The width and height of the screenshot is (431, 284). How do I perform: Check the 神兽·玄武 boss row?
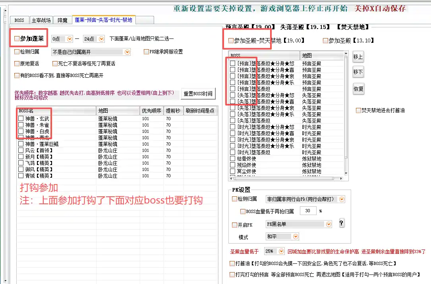point(21,119)
